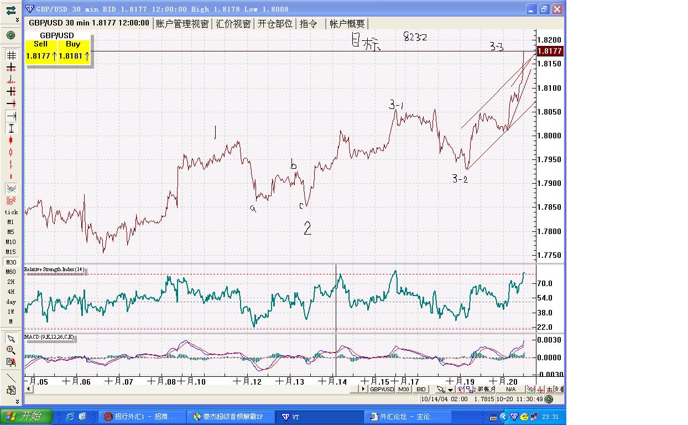This screenshot has height=425, width=688.
Task: Open the 指令 tab
Action: tap(309, 23)
